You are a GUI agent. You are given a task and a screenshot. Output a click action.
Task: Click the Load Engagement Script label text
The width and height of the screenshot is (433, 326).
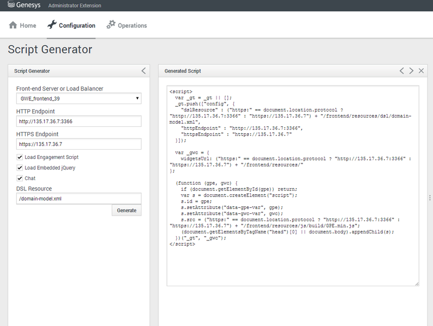[52, 157]
